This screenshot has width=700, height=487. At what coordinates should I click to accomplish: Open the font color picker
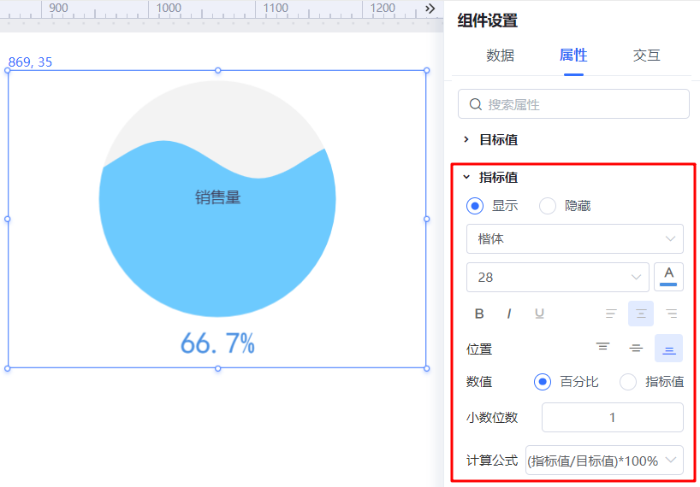coord(668,277)
